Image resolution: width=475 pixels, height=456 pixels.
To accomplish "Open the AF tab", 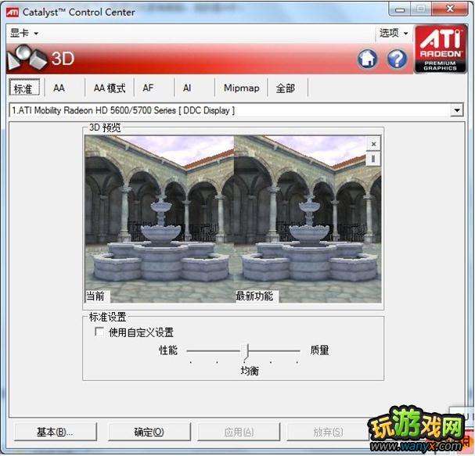I will (148, 88).
